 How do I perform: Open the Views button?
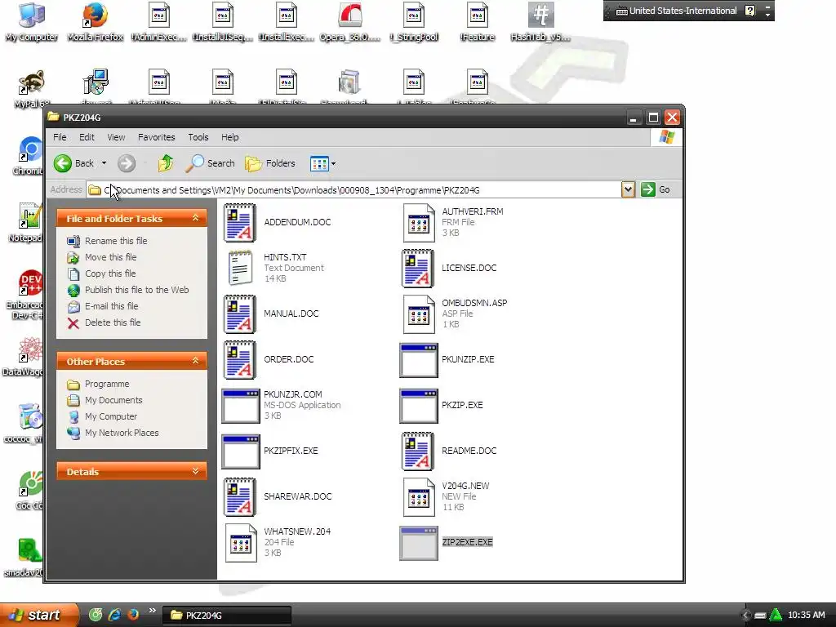coord(319,163)
